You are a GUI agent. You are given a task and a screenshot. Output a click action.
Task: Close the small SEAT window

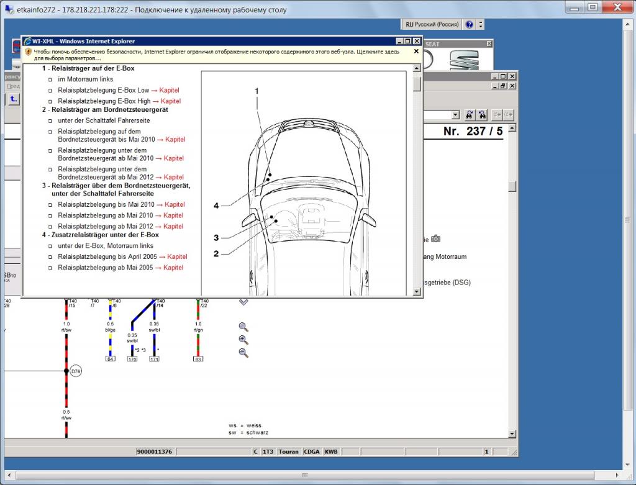pyautogui.click(x=489, y=44)
